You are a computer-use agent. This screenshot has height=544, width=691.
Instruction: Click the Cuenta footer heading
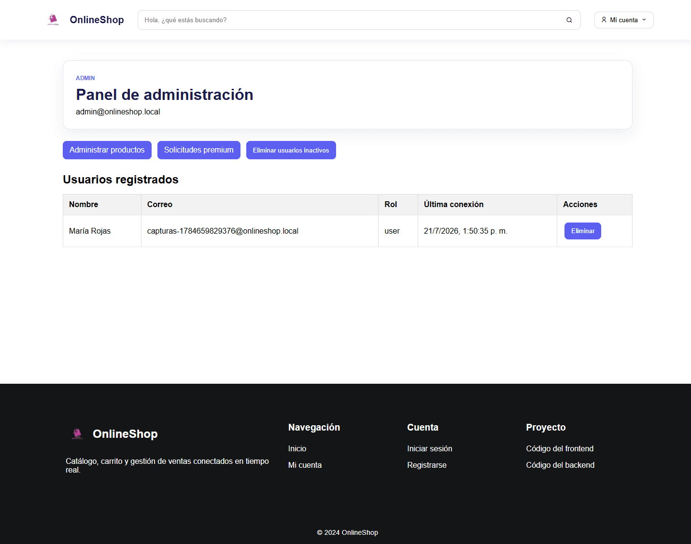[x=423, y=428]
